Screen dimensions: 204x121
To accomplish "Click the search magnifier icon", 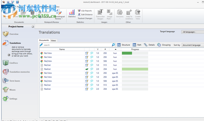I will [x=113, y=45].
